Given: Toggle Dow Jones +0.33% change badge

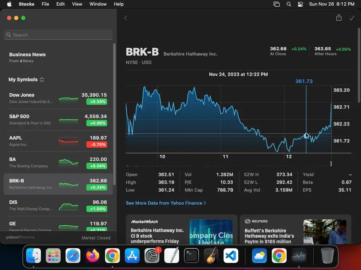Looking at the screenshot, I should pyautogui.click(x=97, y=102).
